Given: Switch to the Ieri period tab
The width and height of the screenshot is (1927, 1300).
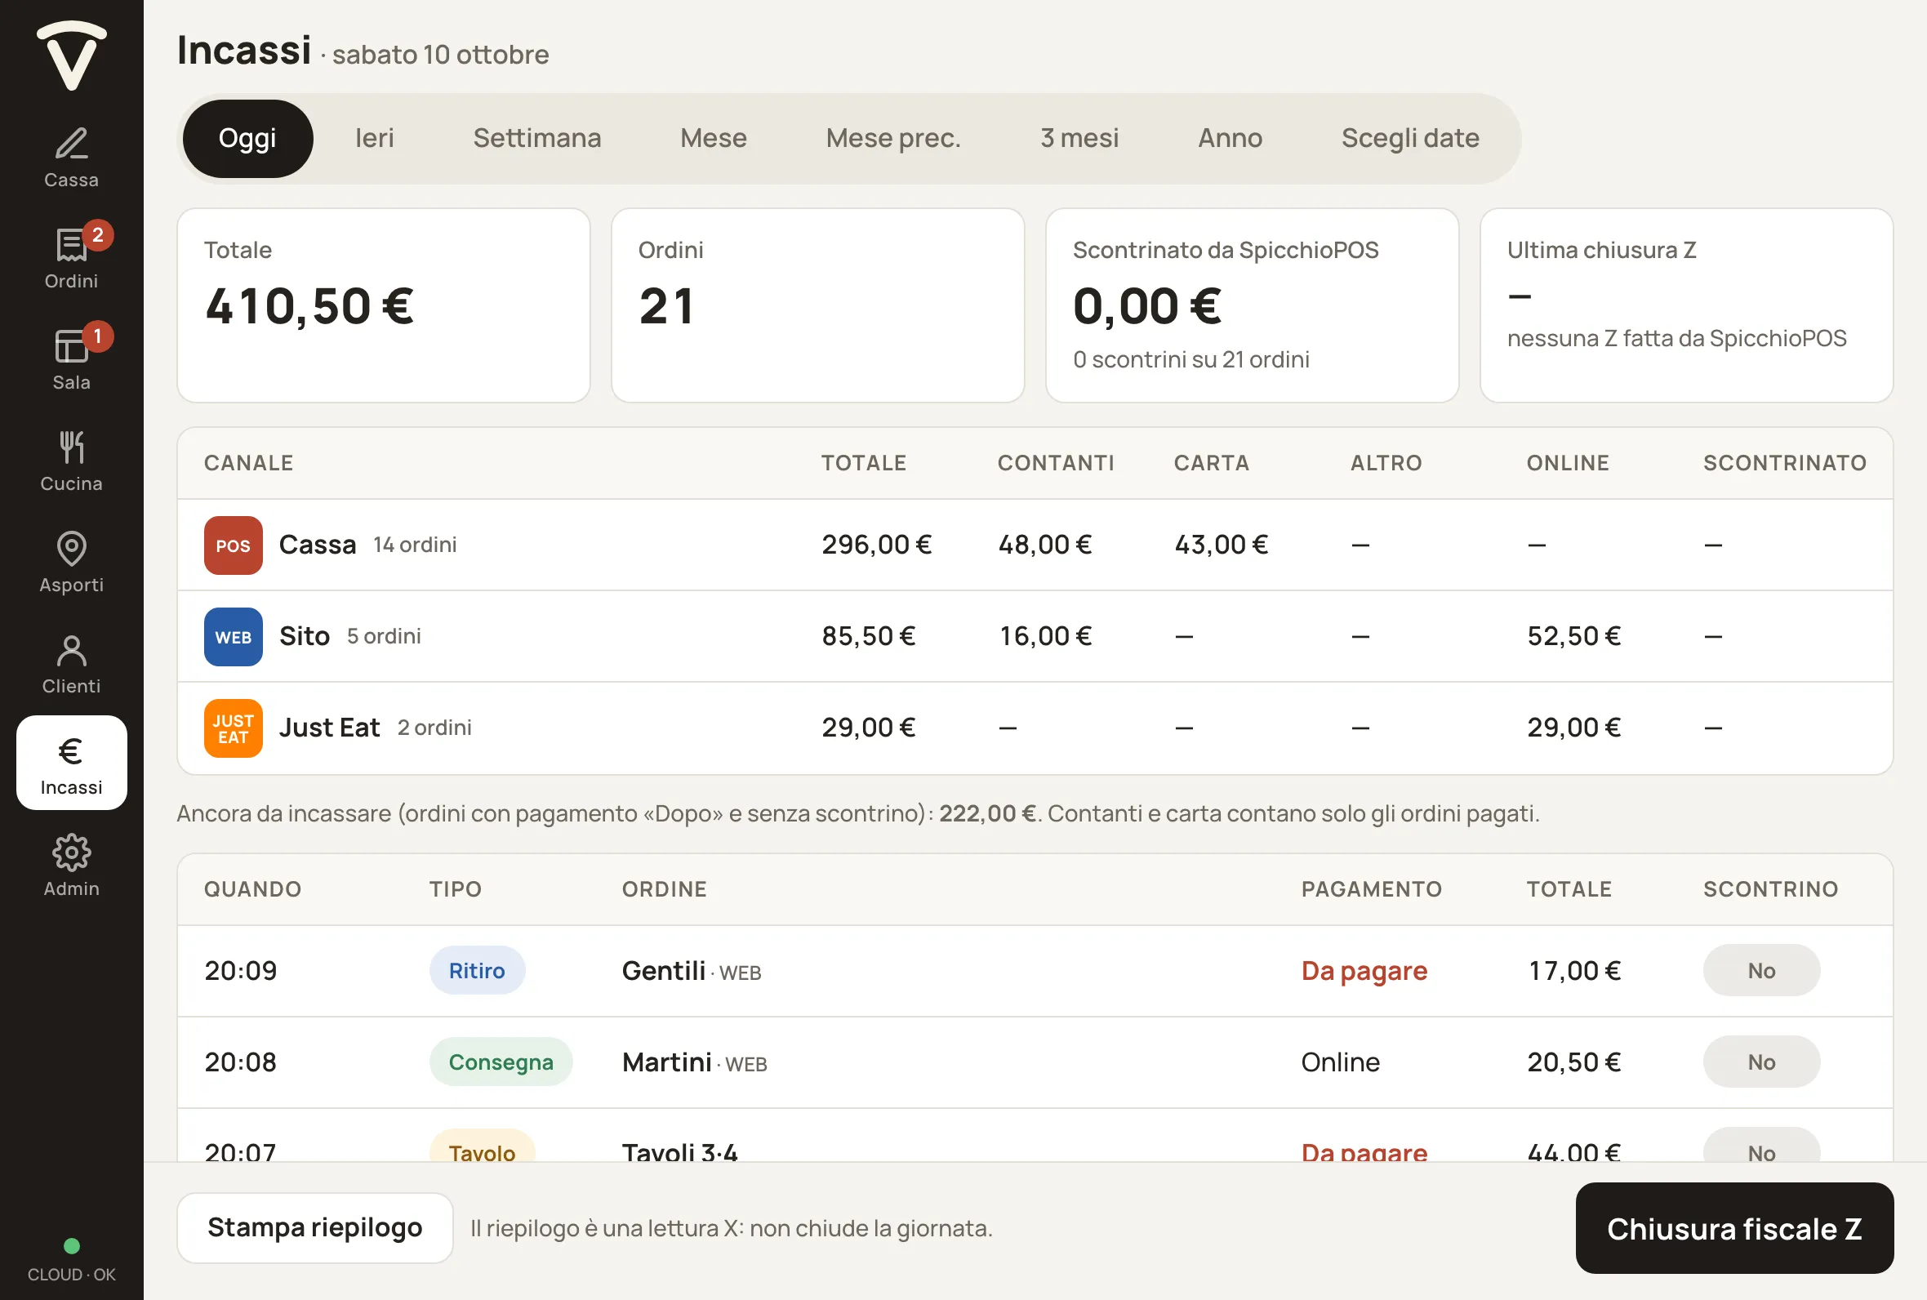Looking at the screenshot, I should point(375,139).
